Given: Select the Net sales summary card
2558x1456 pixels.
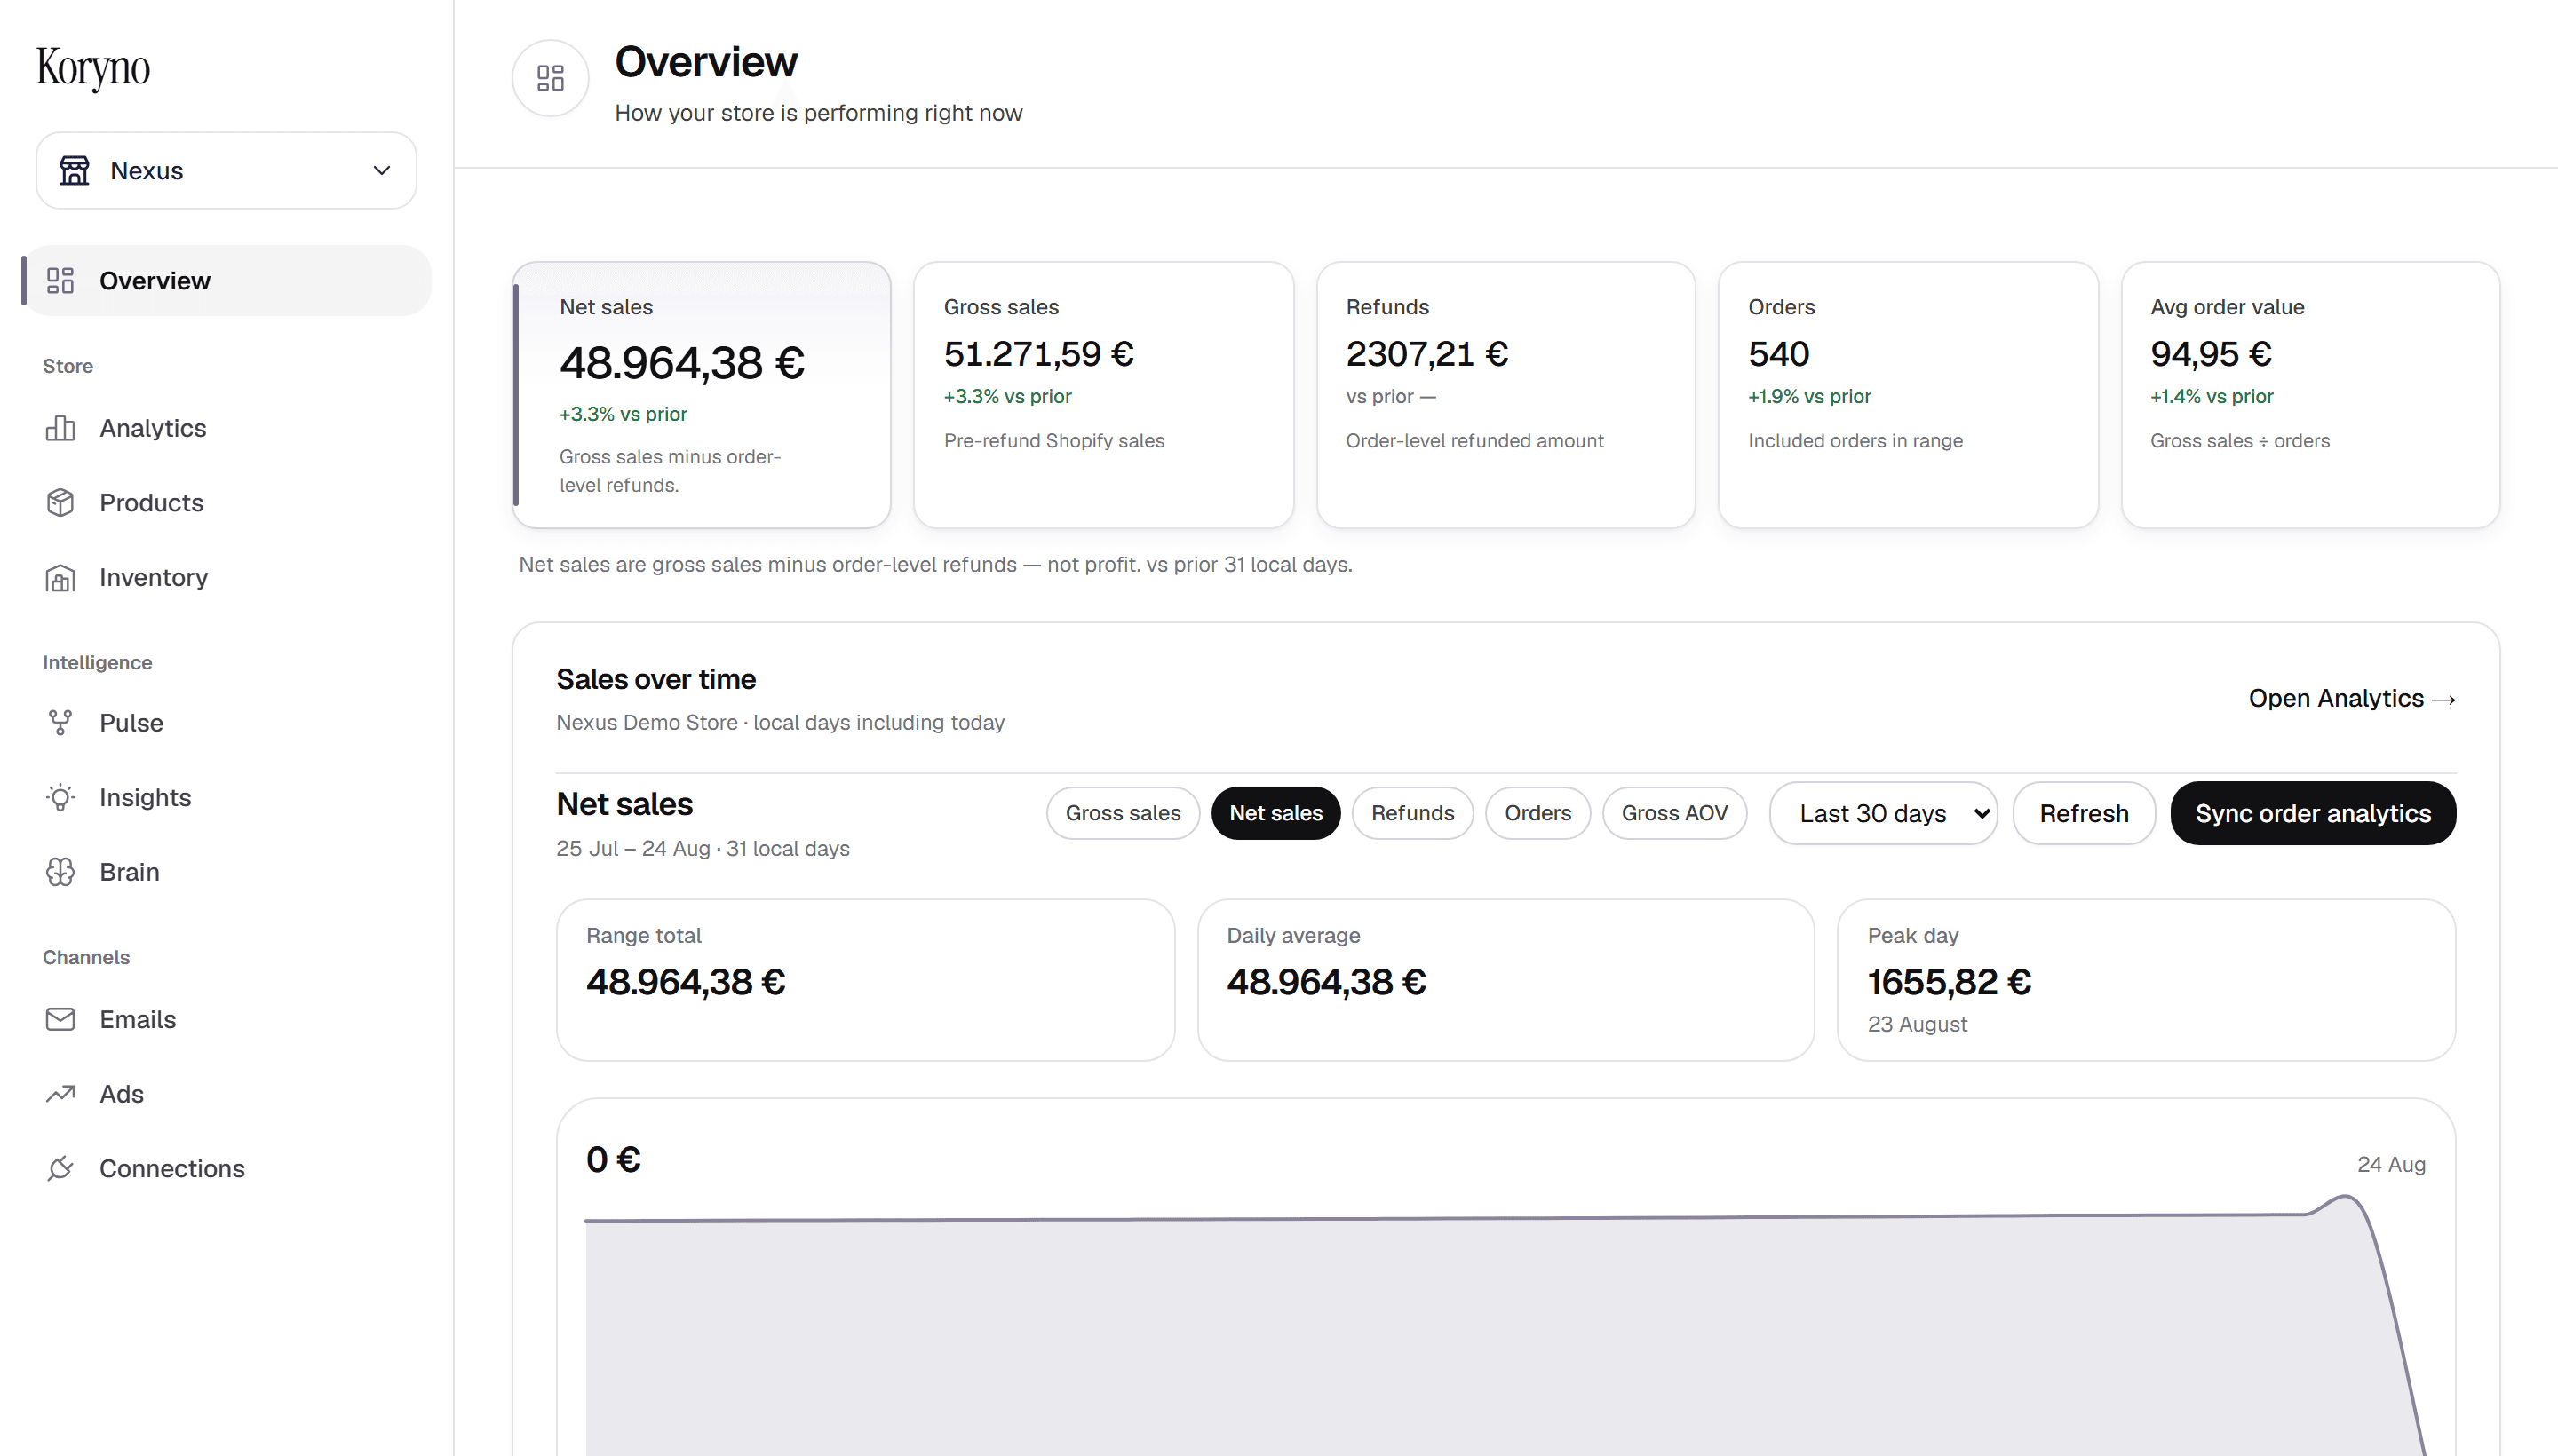Looking at the screenshot, I should click(x=702, y=395).
